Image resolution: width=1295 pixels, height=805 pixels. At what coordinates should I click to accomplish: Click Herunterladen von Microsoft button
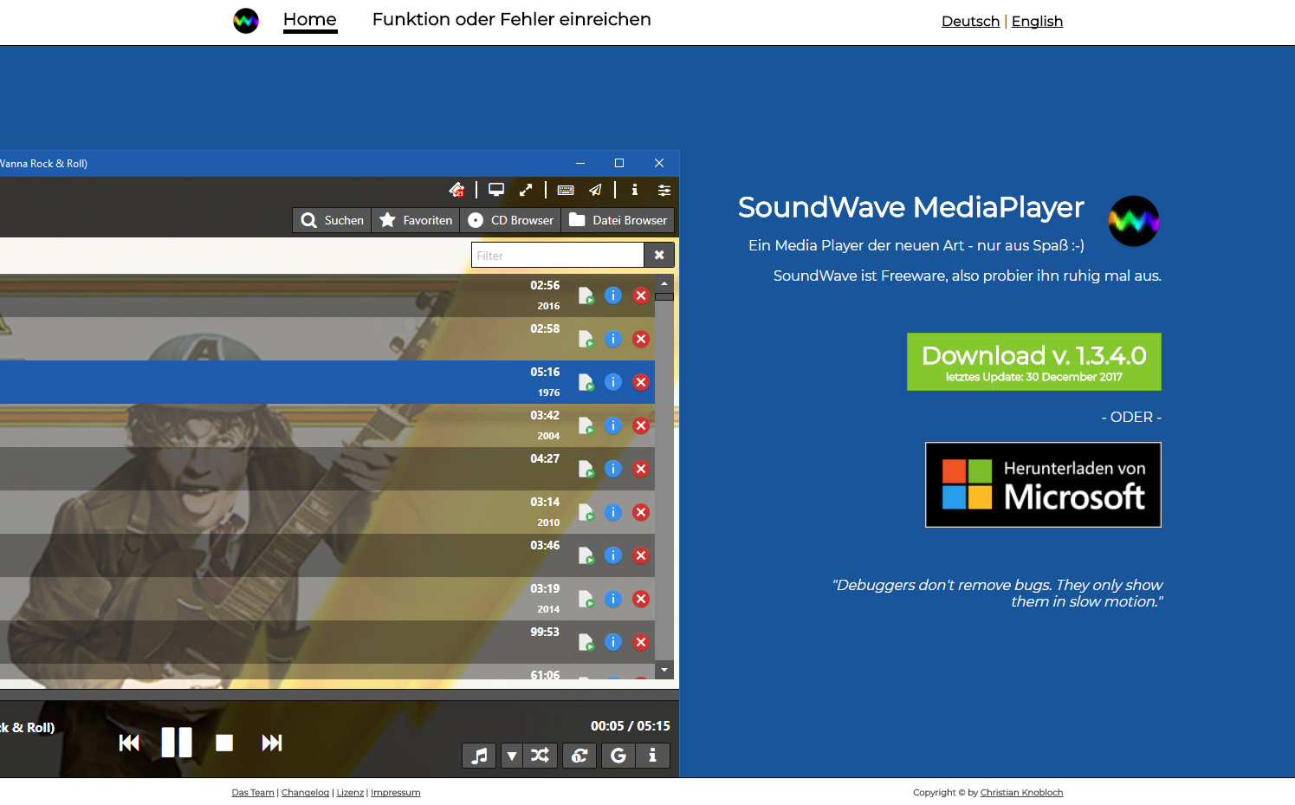point(1043,485)
